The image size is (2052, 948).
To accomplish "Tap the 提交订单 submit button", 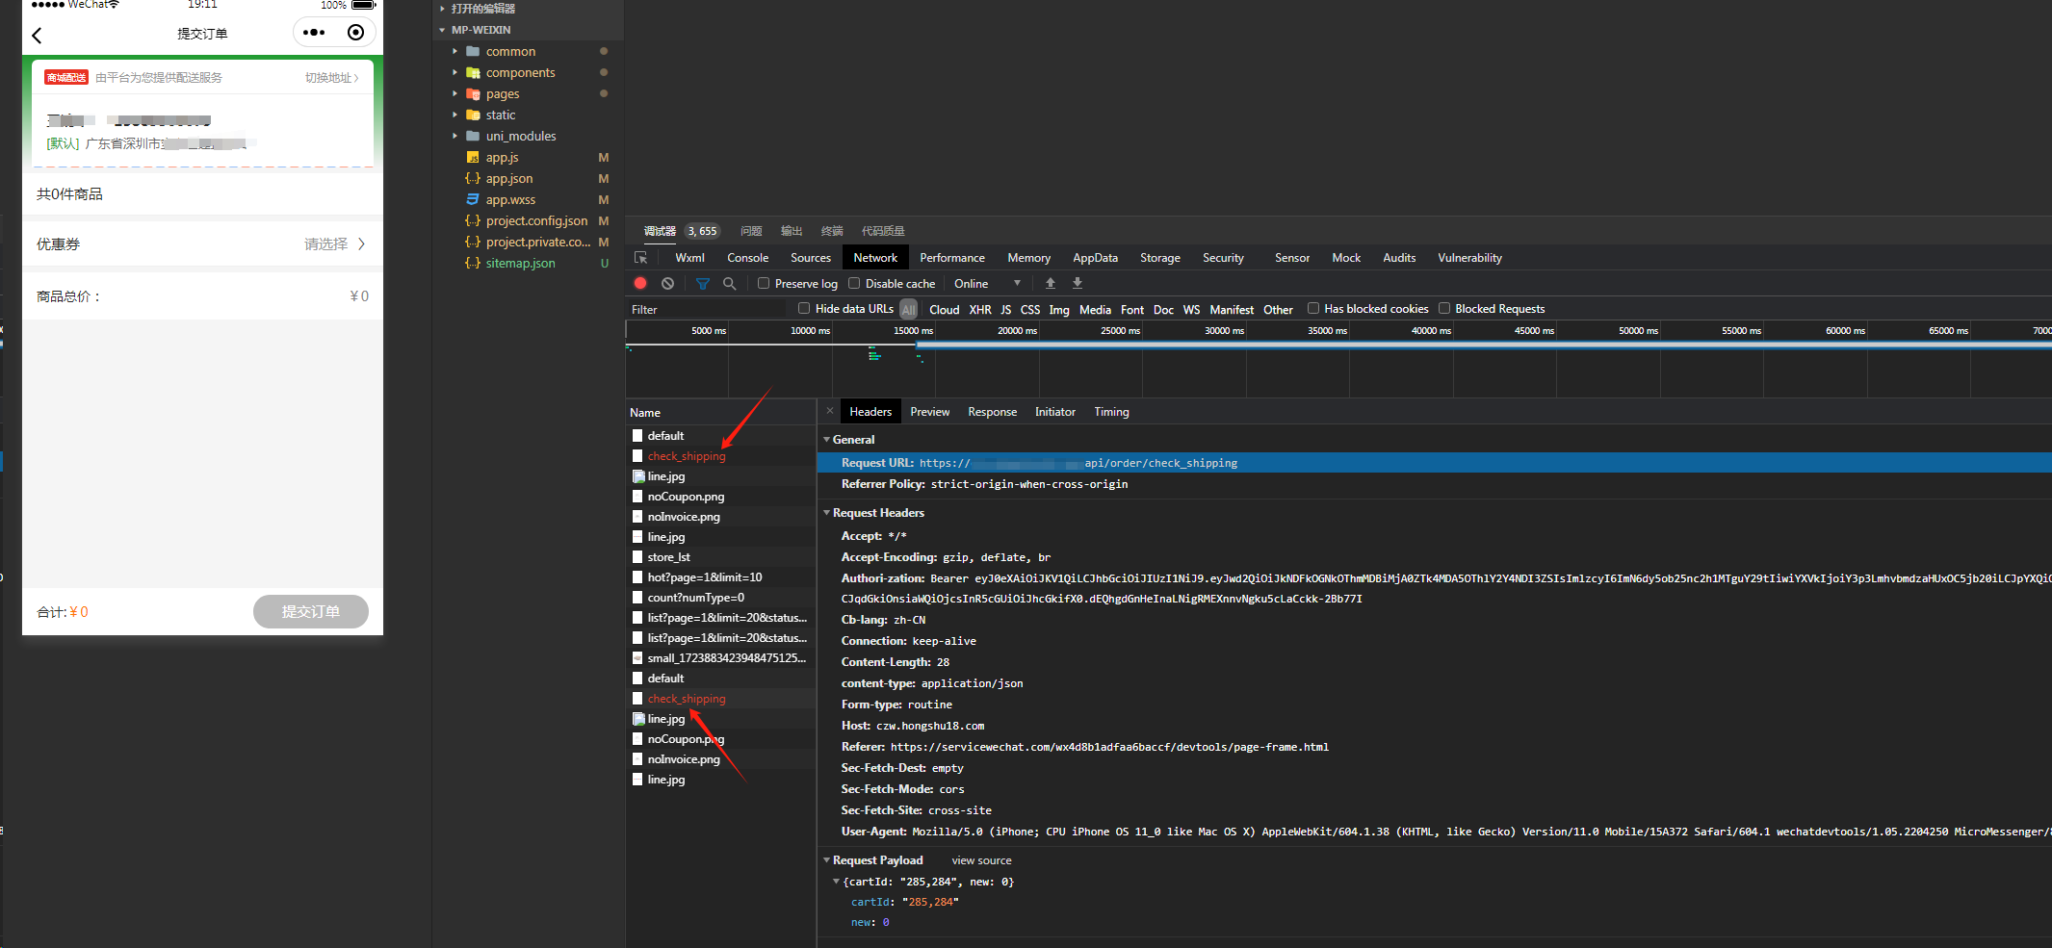I will tap(310, 611).
